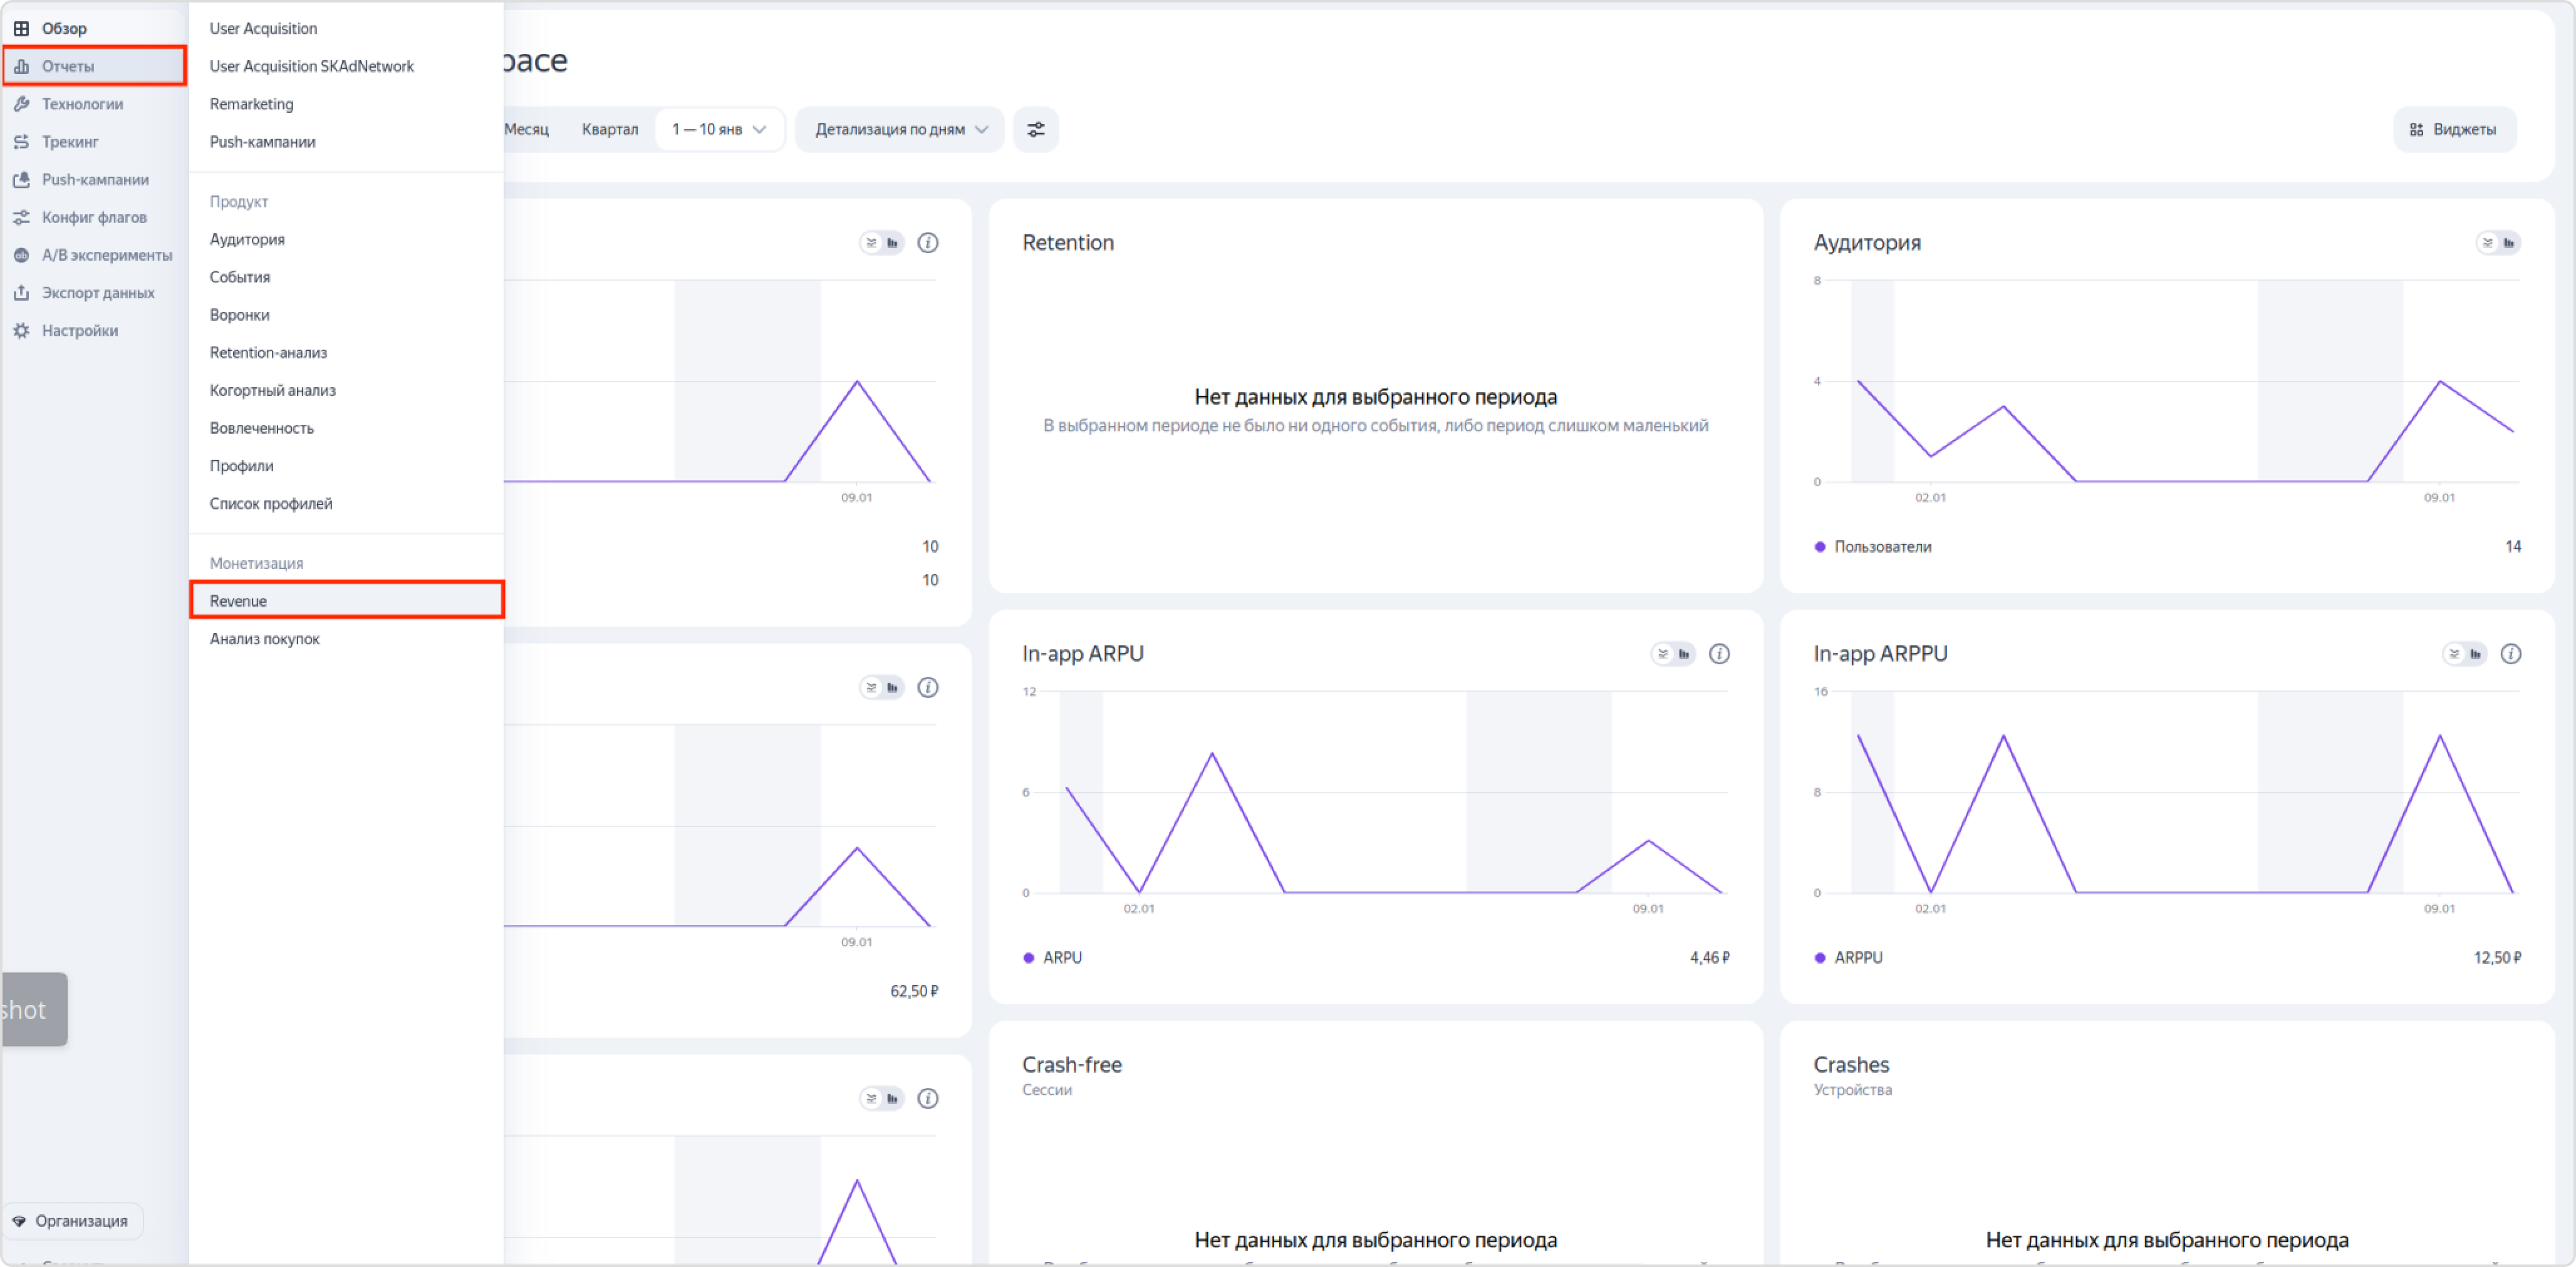Image resolution: width=2576 pixels, height=1267 pixels.
Task: Go to the Обзор section label
Action: (64, 28)
